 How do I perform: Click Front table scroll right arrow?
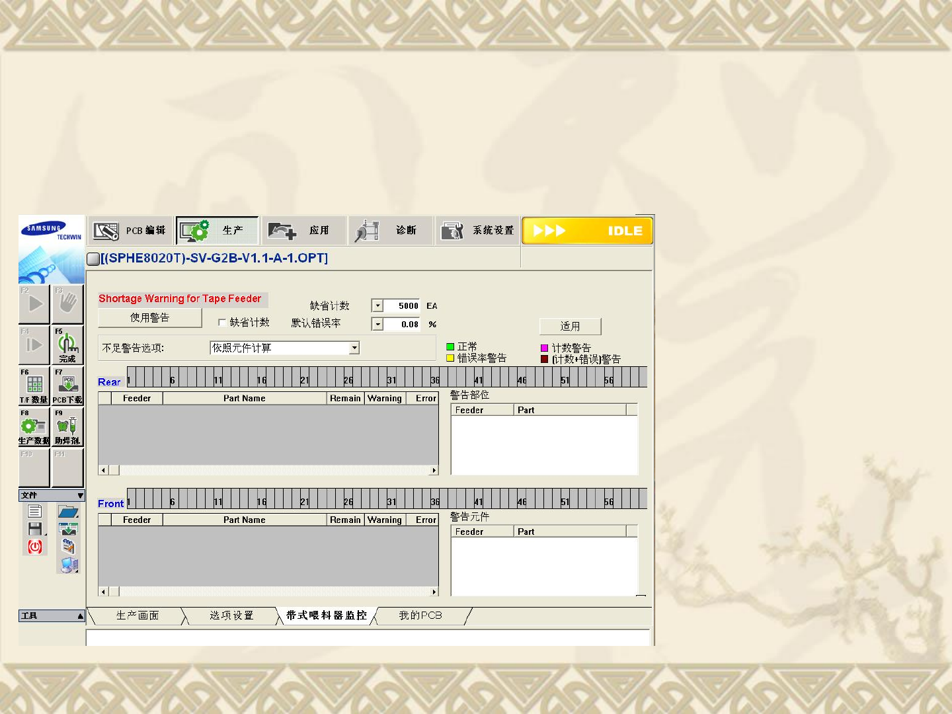pyautogui.click(x=434, y=592)
